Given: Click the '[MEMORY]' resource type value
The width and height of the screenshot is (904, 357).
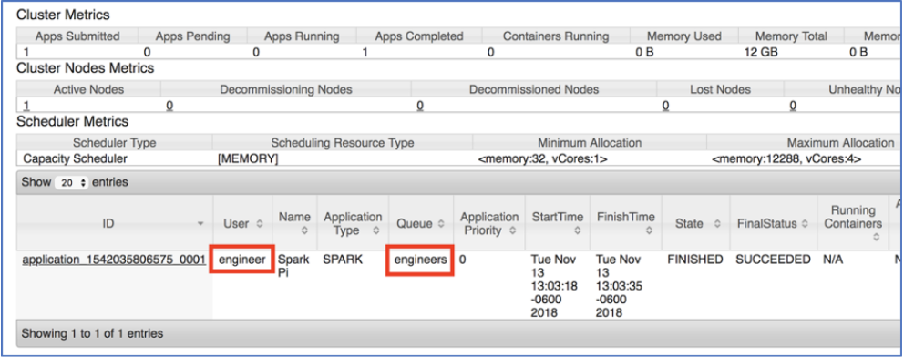Looking at the screenshot, I should tap(247, 158).
